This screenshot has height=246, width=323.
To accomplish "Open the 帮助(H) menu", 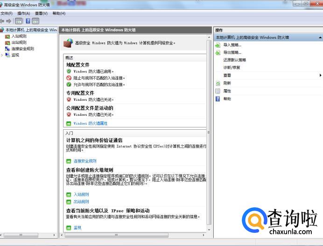I will point(59,14).
